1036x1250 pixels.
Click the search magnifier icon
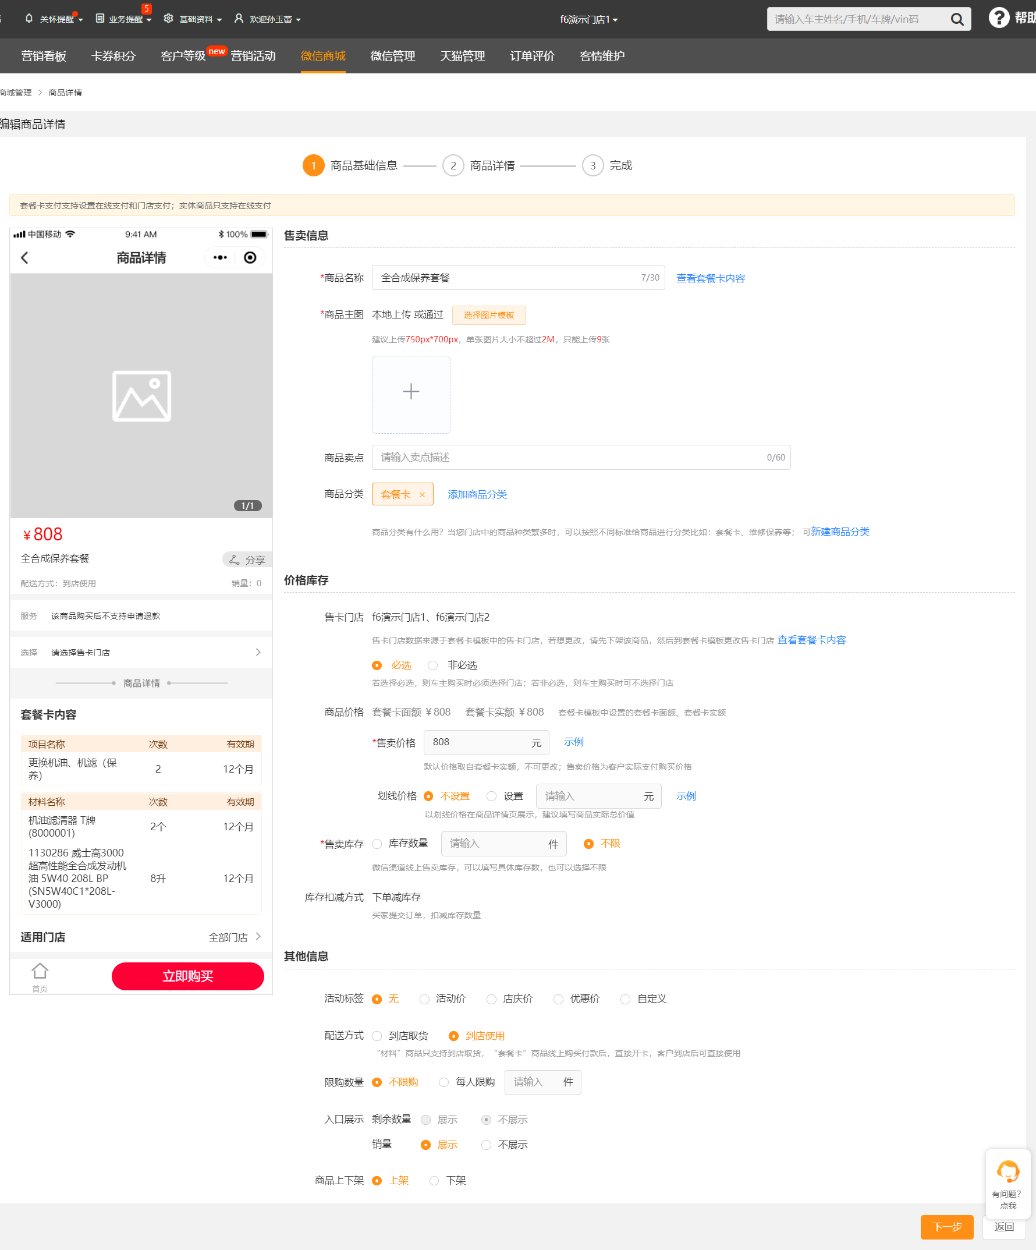pyautogui.click(x=957, y=19)
